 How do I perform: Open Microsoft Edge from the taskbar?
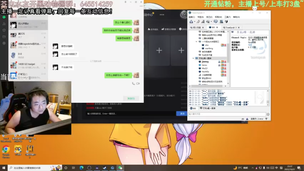point(81,168)
